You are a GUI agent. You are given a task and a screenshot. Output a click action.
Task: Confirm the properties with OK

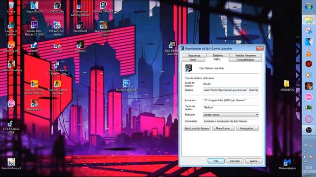pyautogui.click(x=216, y=161)
